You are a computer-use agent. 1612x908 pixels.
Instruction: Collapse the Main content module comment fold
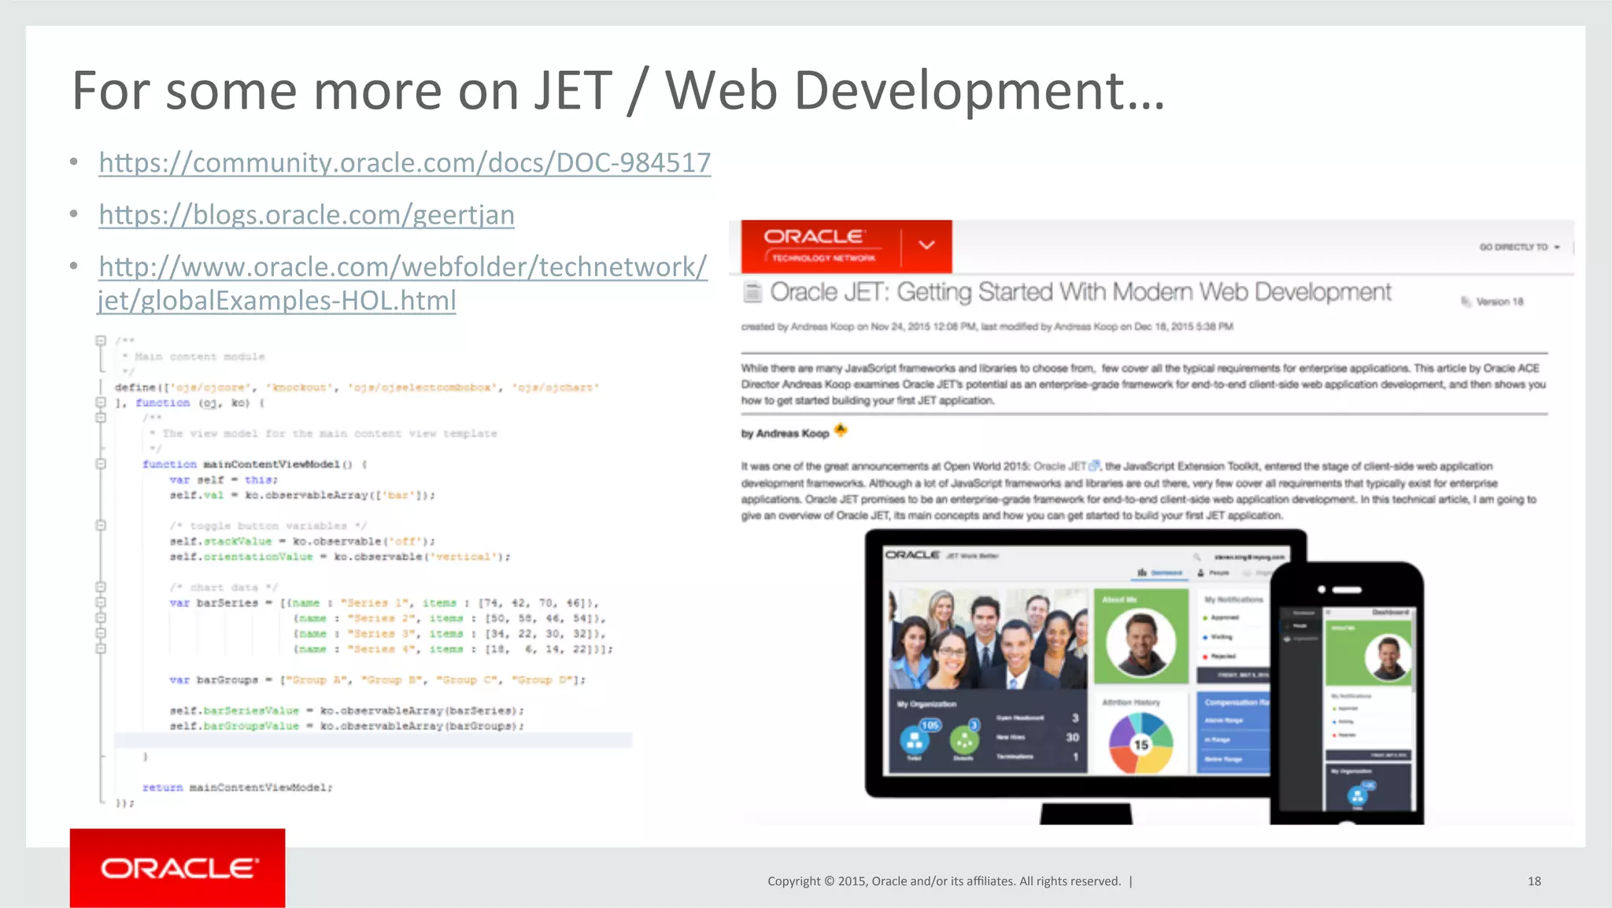tap(101, 341)
